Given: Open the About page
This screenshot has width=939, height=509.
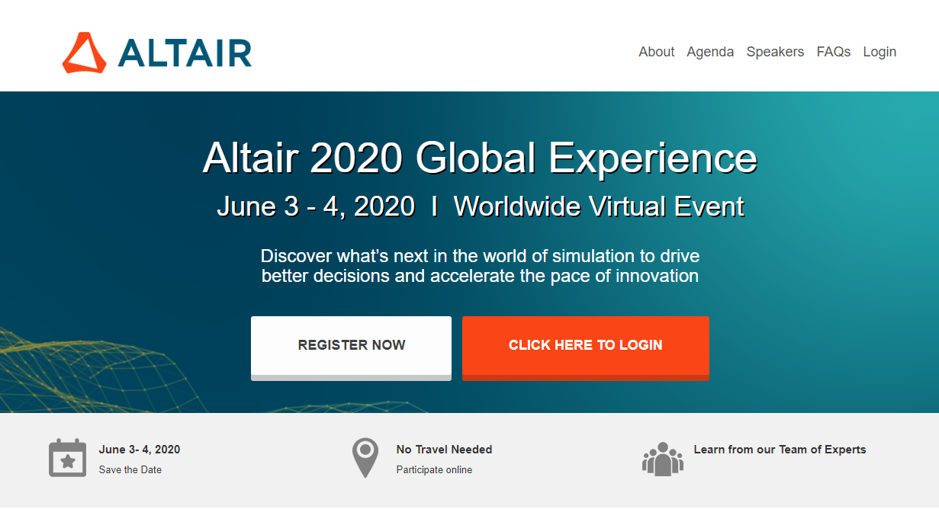Looking at the screenshot, I should pyautogui.click(x=656, y=52).
